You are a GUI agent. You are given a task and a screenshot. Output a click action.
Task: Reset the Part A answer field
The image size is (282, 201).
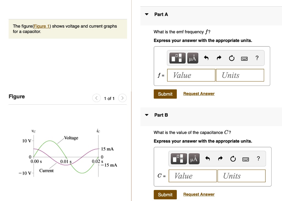point(232,58)
